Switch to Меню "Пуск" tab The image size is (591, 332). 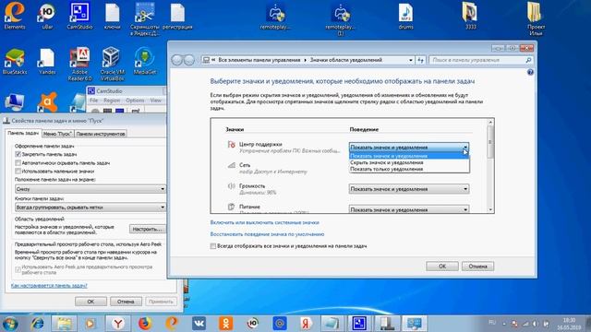[x=57, y=134]
